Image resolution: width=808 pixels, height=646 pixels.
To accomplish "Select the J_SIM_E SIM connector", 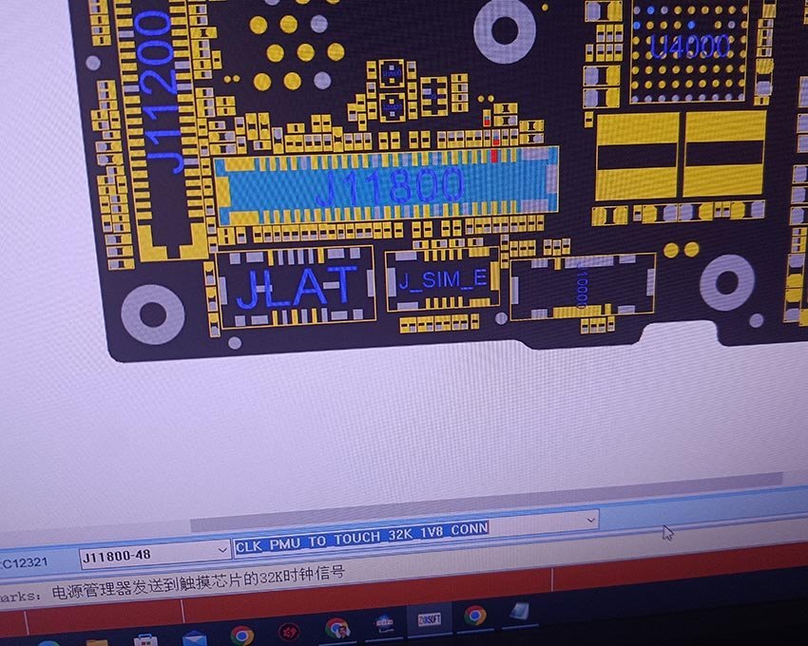I will [443, 279].
